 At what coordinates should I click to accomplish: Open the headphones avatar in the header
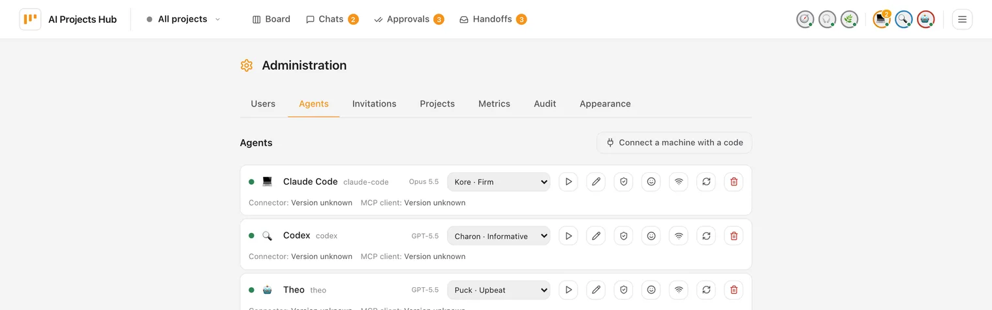point(828,20)
